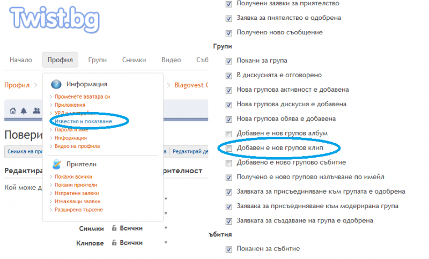This screenshot has width=429, height=259.
Task: Check the Добавен е нов групов албум box
Action: tap(229, 133)
